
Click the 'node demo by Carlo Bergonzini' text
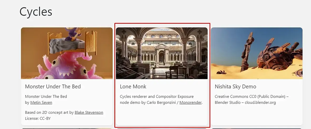[x=147, y=102]
